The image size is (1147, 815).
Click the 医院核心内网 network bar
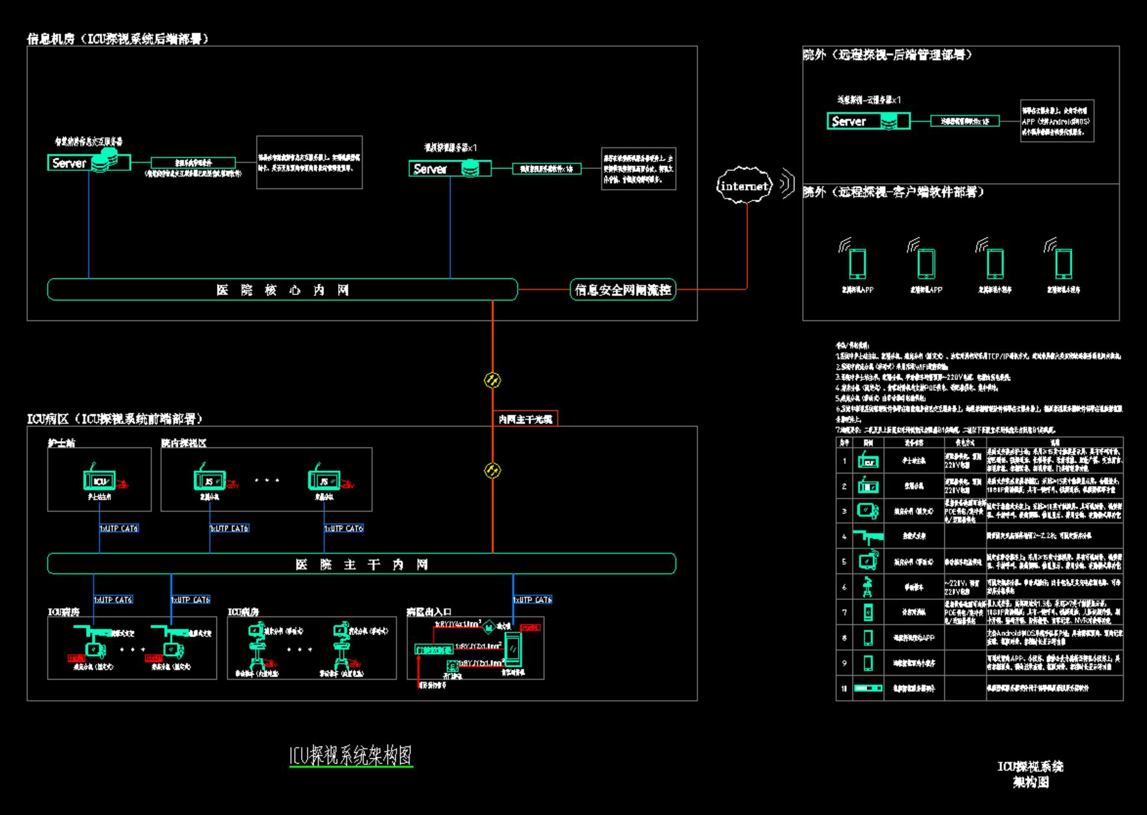click(x=283, y=290)
